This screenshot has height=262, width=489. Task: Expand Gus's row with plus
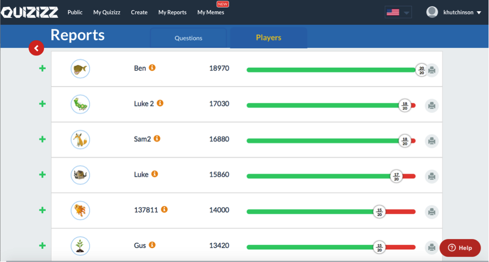point(42,246)
